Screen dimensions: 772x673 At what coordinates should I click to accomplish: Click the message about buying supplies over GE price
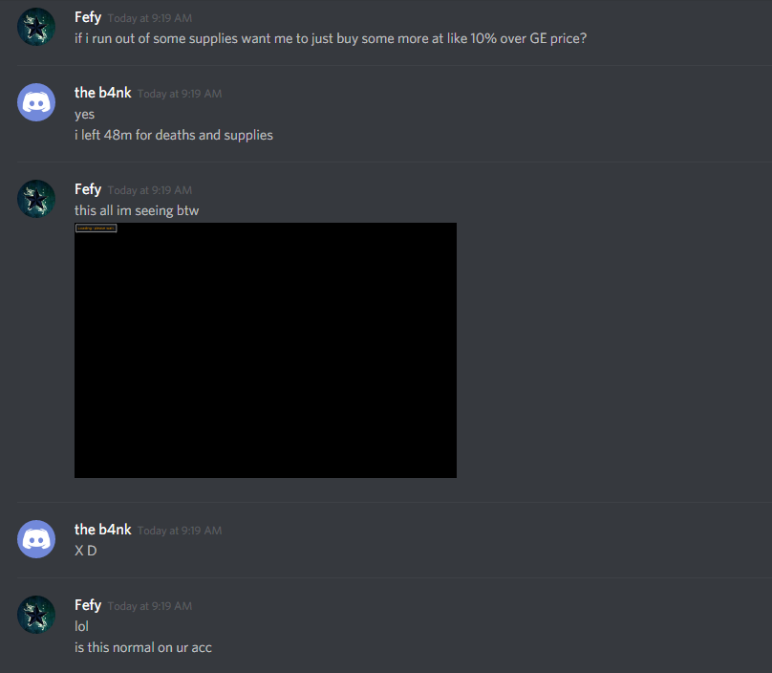coord(331,38)
